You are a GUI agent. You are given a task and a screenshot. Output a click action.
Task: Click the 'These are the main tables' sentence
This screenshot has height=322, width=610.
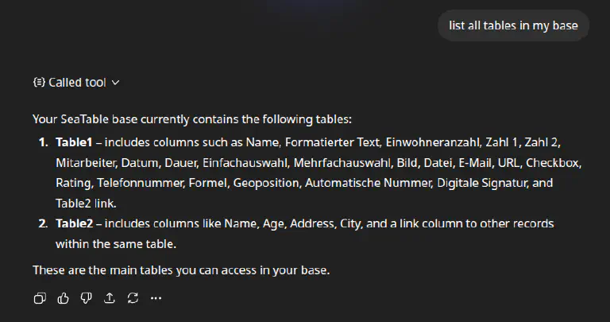coord(180,270)
